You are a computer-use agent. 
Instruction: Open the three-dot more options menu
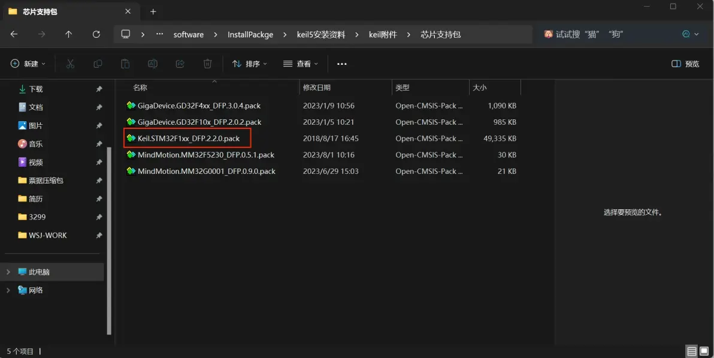(342, 64)
